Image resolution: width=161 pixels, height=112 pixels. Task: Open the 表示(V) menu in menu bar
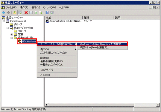[x=36, y=7]
